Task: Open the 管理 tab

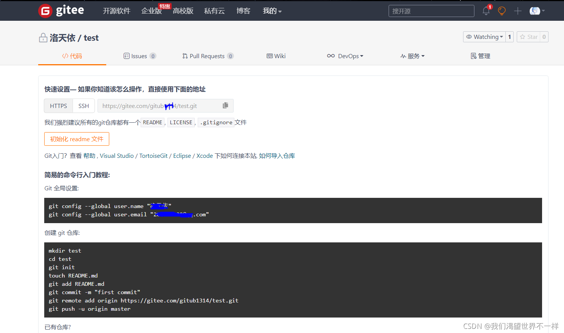Action: (480, 56)
